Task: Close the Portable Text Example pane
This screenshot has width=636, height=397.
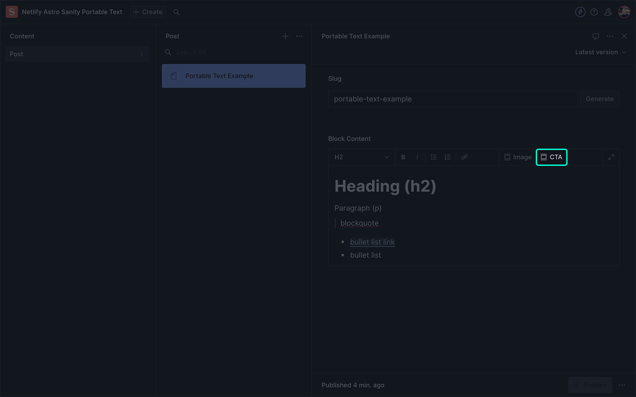Action: 624,36
